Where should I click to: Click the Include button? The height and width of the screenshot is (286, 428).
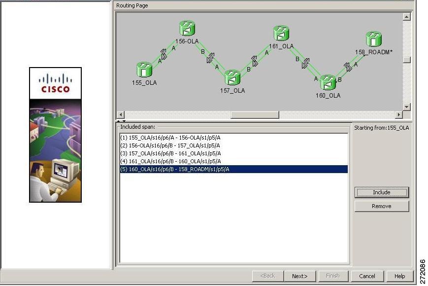click(381, 192)
